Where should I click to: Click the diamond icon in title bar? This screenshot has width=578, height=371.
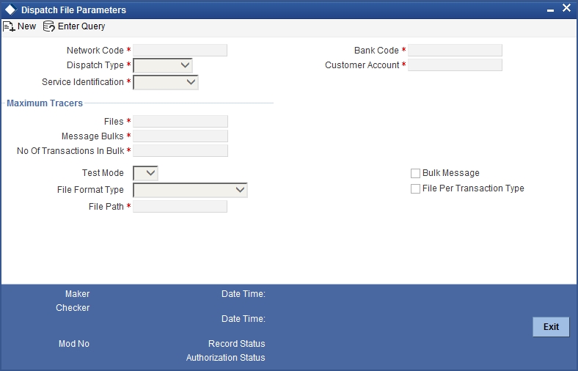point(11,10)
